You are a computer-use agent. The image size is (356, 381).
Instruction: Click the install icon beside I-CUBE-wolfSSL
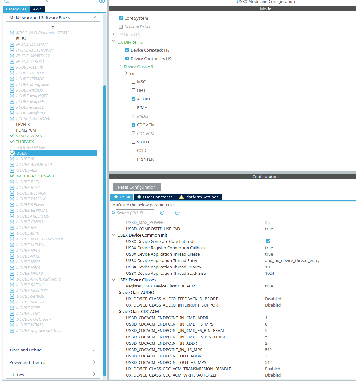pyautogui.click(x=12, y=107)
